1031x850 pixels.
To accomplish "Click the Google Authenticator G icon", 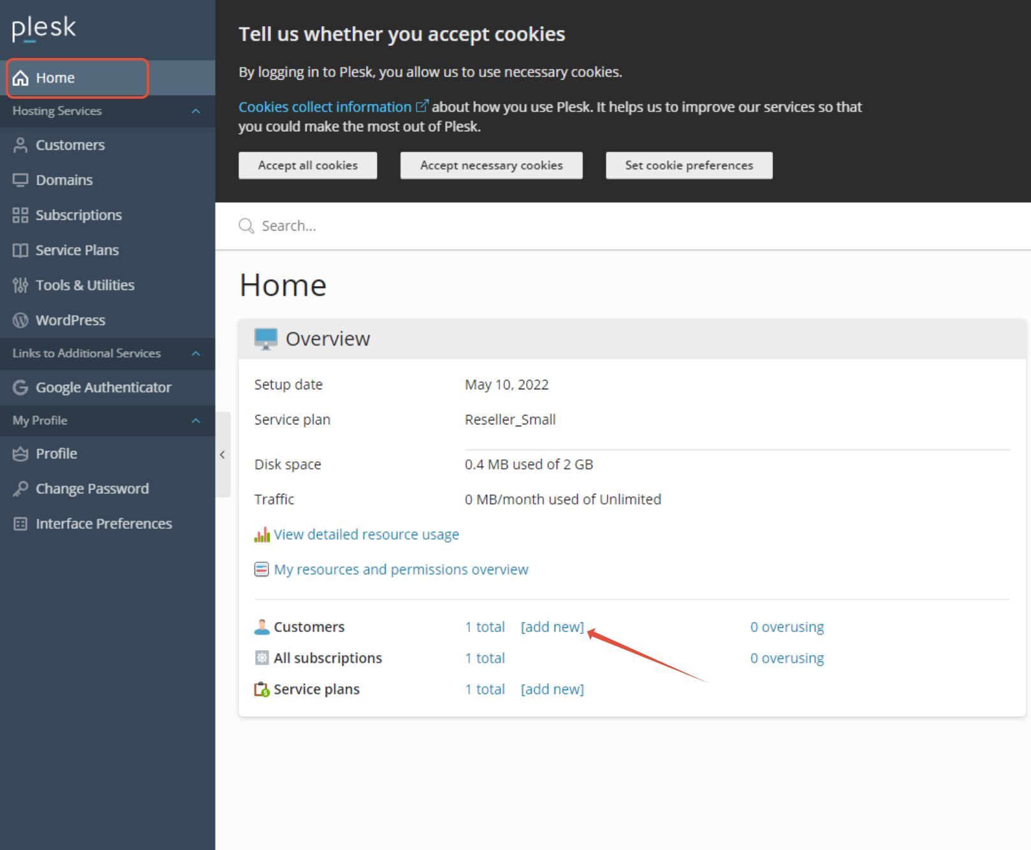I will 20,387.
